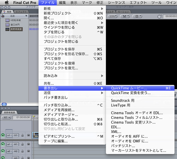Mute the A2 audio track
This screenshot has width=177, height=159.
coord(3,151)
